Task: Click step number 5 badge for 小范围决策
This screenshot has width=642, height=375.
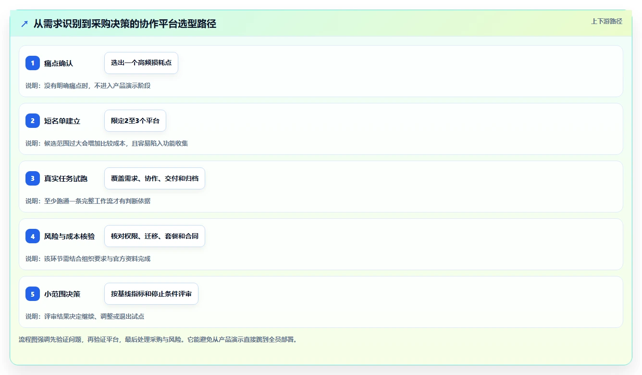Action: pos(33,294)
